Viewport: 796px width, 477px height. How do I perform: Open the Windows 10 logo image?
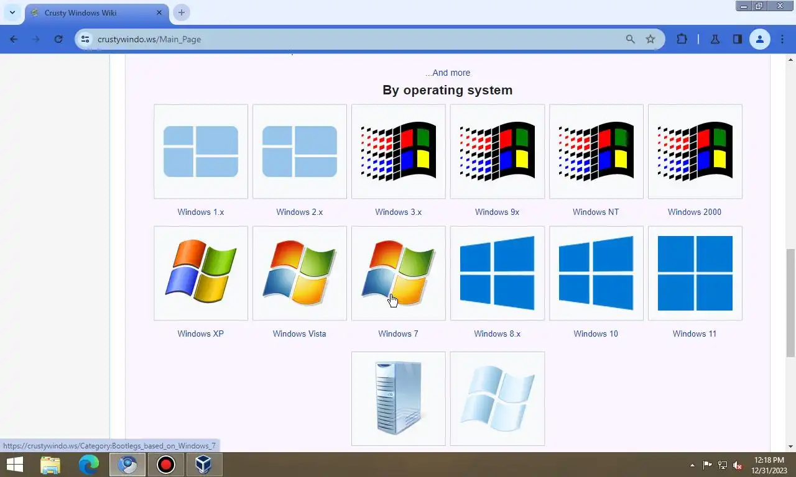[x=596, y=273]
